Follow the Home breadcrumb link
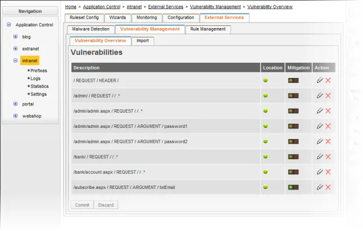The width and height of the screenshot is (363, 231). [x=71, y=7]
